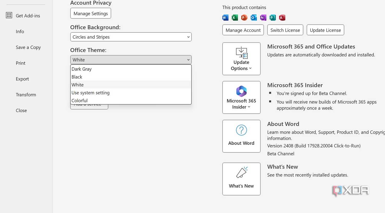Click the Publisher app icon
Screen dimensions: 385x213
click(x=273, y=18)
